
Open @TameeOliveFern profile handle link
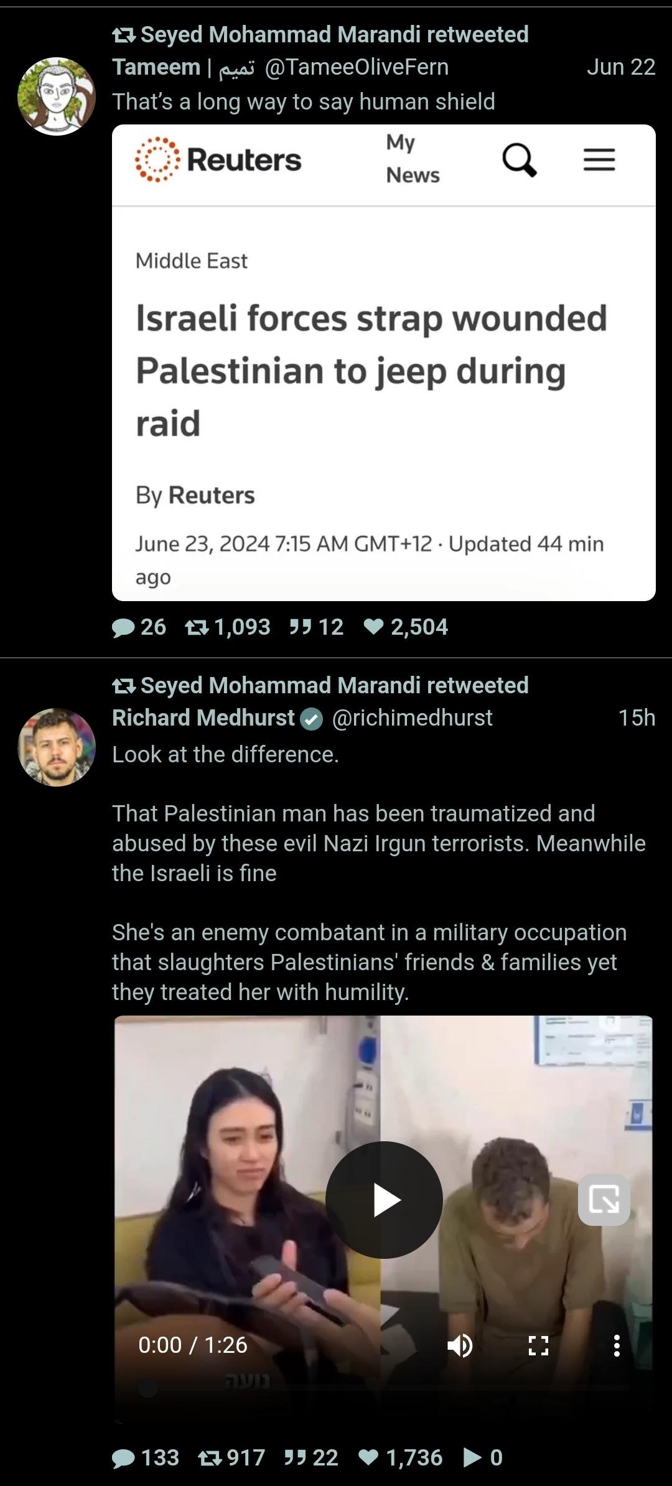coord(357,67)
